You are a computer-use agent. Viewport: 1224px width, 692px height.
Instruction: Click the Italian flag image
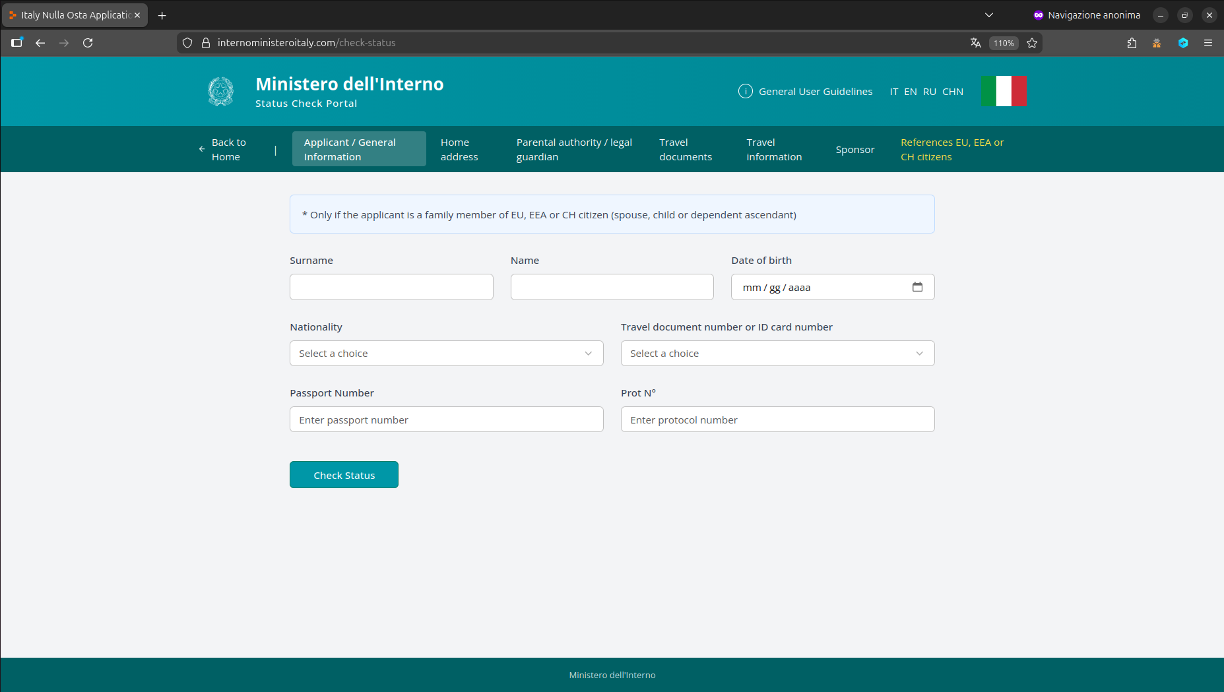click(x=1004, y=91)
